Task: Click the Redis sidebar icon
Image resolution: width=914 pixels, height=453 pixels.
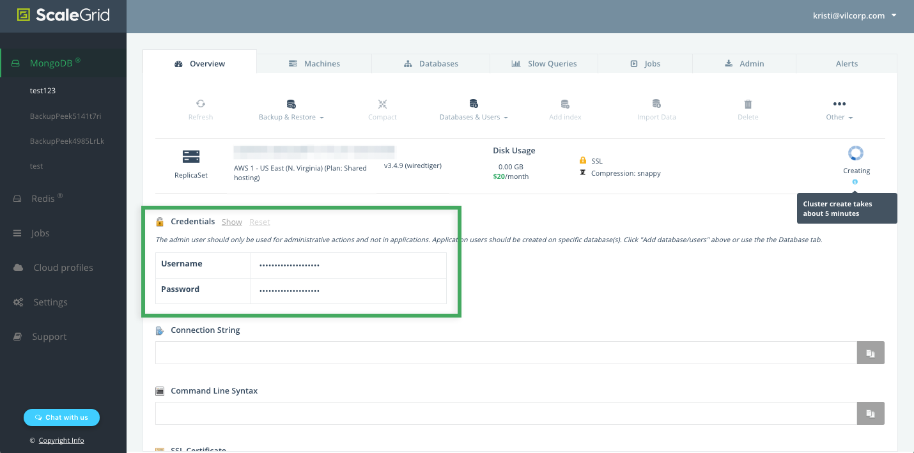Action: [x=17, y=199]
